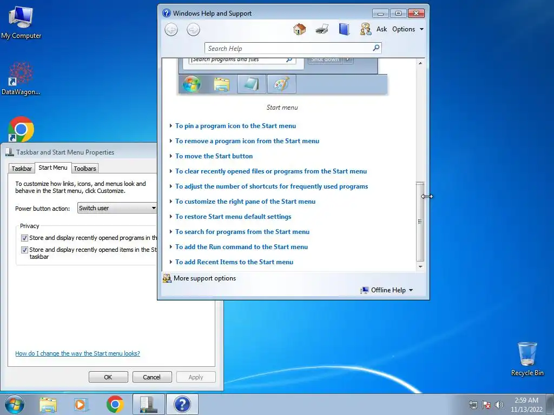The height and width of the screenshot is (415, 554).
Task: Switch to Help and Support taskbar button
Action: (x=182, y=404)
